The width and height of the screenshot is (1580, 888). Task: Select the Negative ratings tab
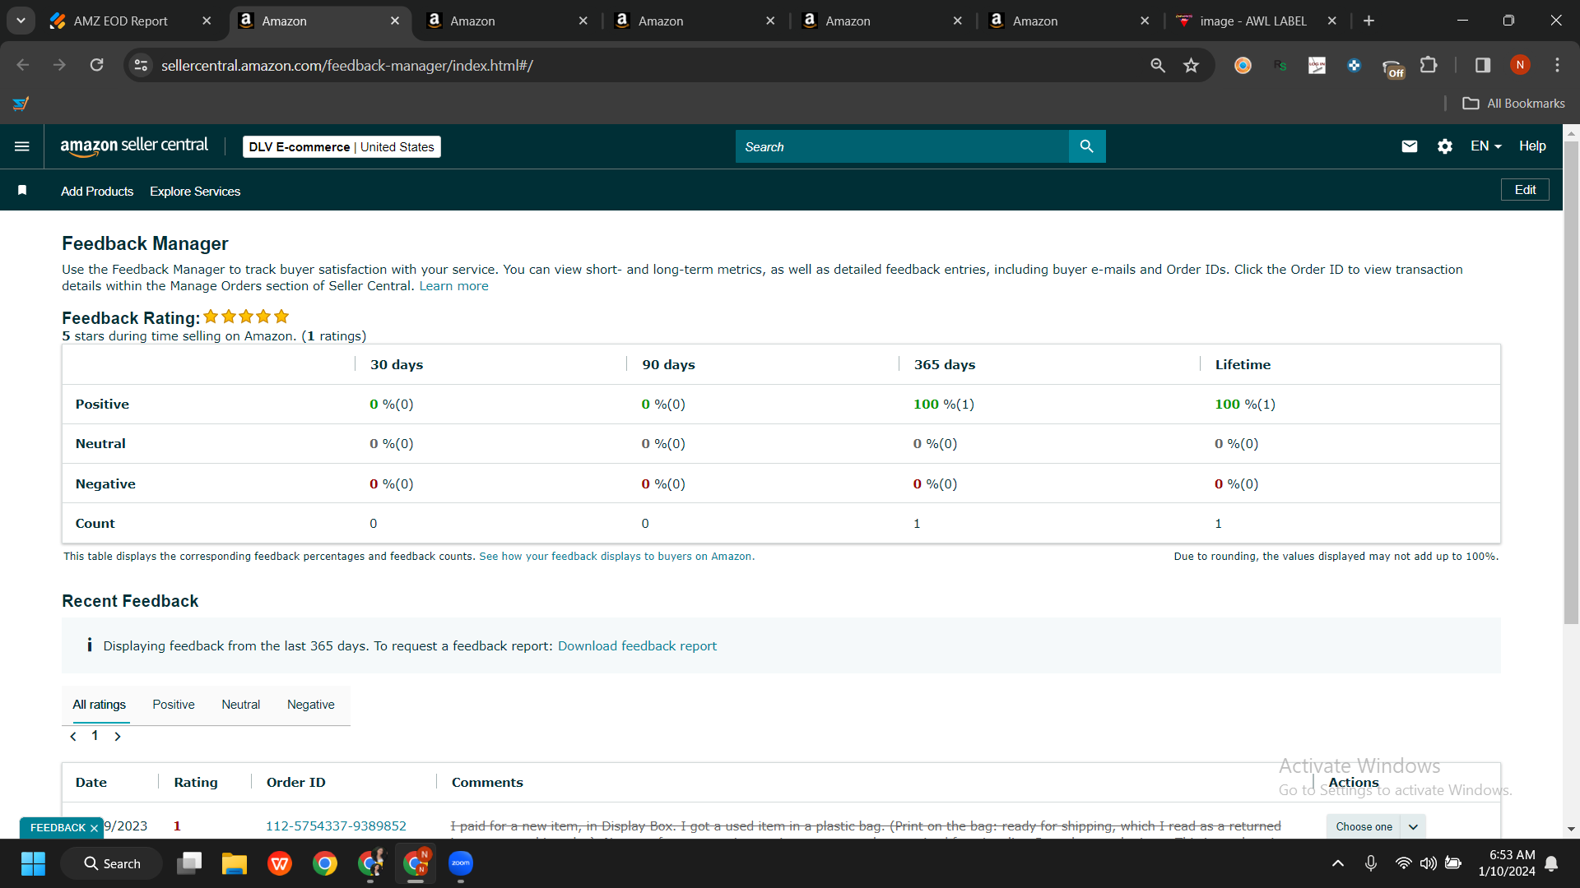click(311, 705)
